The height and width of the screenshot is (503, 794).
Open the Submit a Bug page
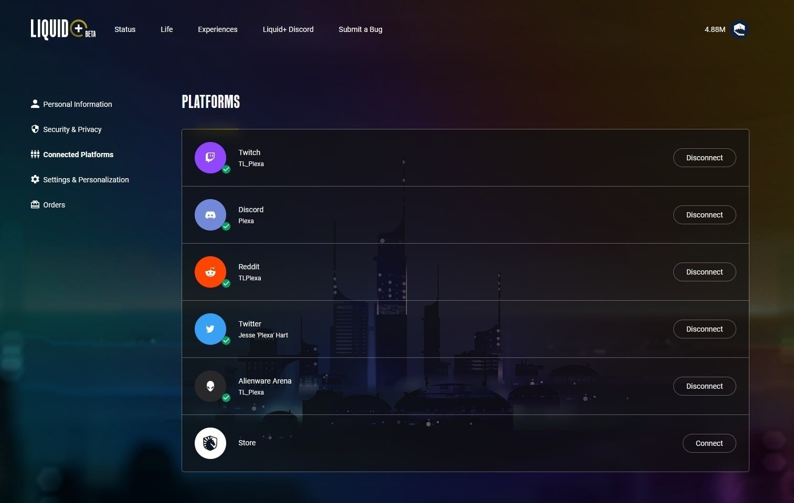pyautogui.click(x=360, y=29)
